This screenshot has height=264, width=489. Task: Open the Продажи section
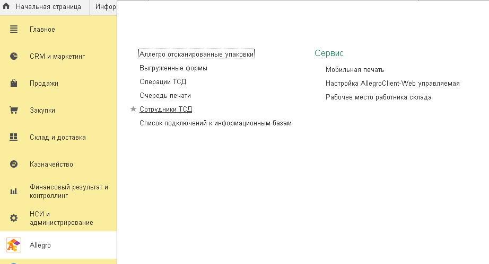click(x=43, y=84)
